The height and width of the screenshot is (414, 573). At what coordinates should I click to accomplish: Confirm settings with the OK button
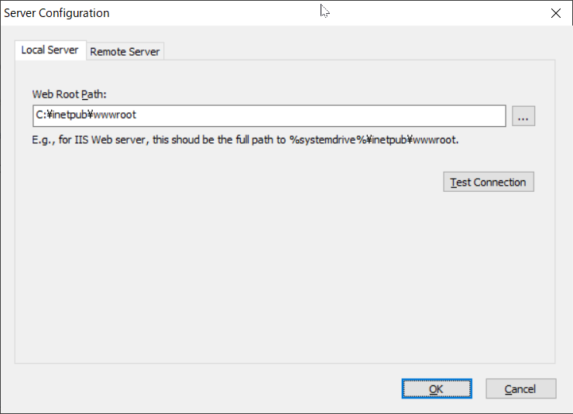click(x=436, y=388)
